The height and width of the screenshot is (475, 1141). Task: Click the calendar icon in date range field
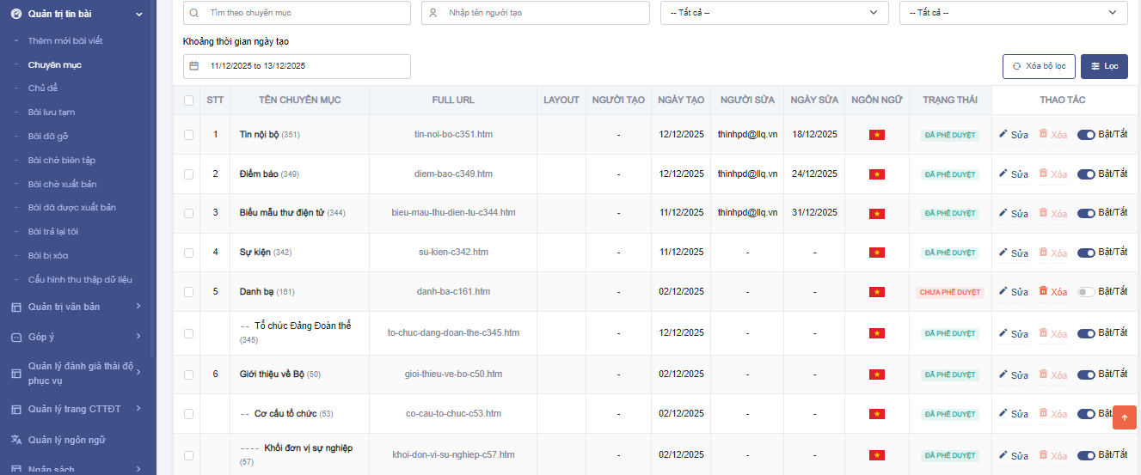tap(193, 66)
